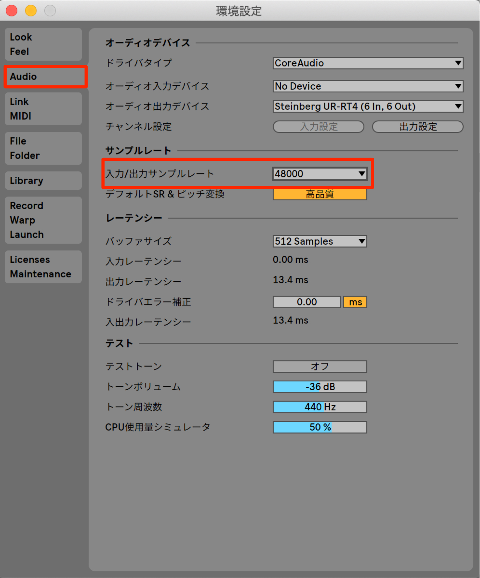Open the Look Feel preferences tab
The height and width of the screenshot is (578, 480).
coord(43,44)
